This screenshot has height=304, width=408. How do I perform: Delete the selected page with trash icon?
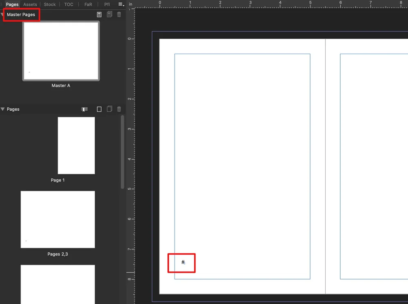tap(119, 109)
